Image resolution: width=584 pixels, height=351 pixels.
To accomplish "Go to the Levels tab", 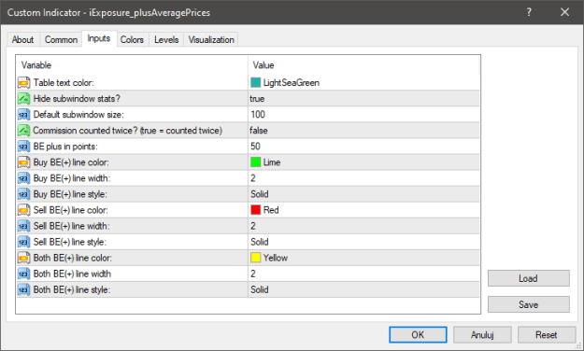I will [166, 39].
